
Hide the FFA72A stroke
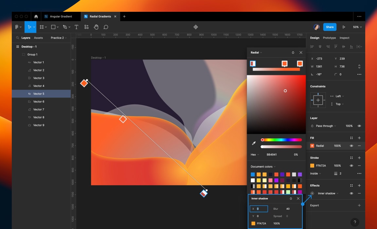click(x=351, y=166)
